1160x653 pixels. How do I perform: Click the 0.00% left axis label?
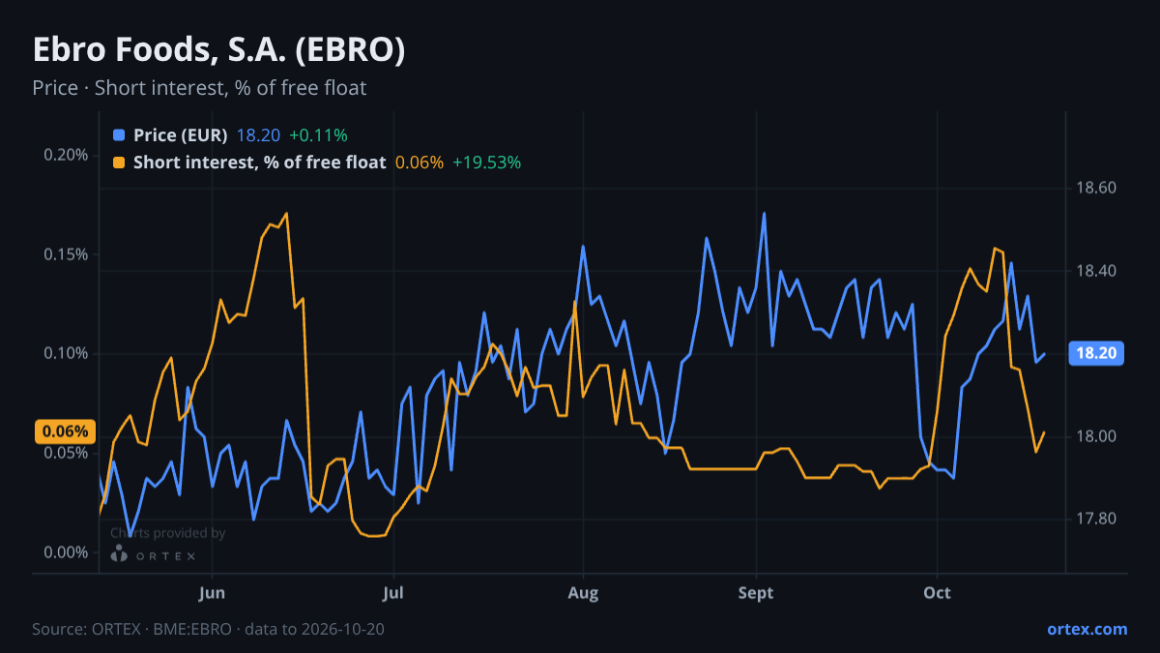pos(67,552)
